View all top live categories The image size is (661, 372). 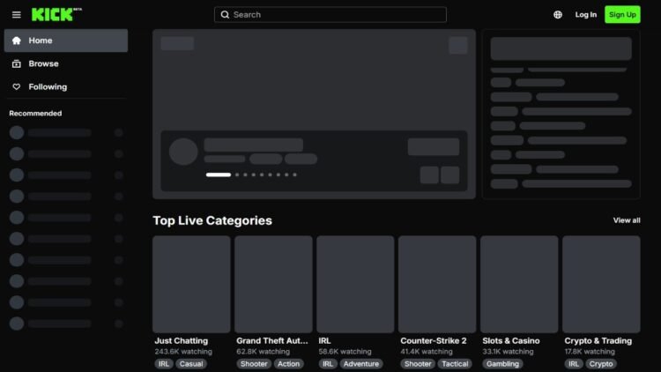[627, 220]
